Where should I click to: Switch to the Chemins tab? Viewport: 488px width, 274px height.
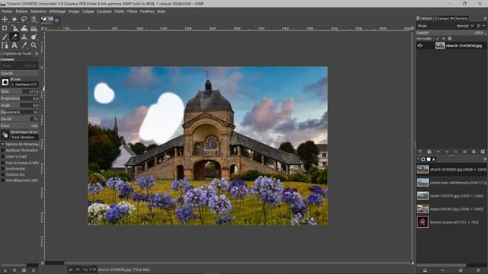(x=459, y=18)
